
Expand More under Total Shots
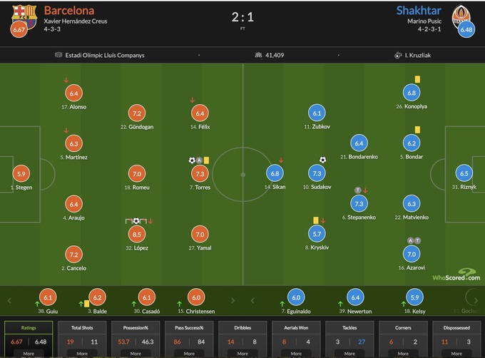click(82, 353)
